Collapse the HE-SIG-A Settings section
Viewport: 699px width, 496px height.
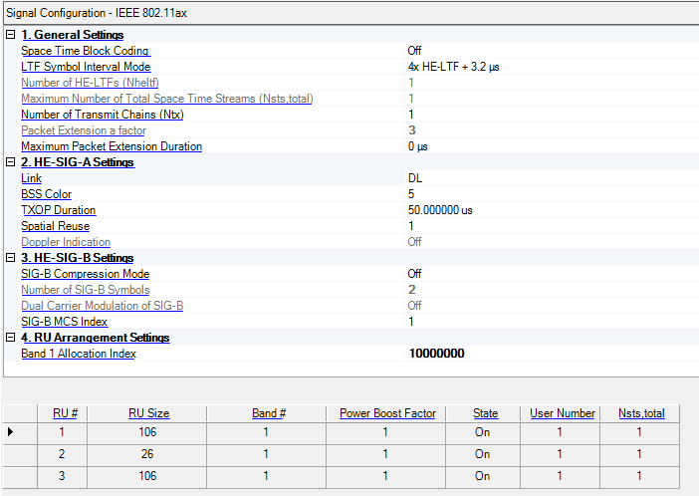[x=10, y=162]
